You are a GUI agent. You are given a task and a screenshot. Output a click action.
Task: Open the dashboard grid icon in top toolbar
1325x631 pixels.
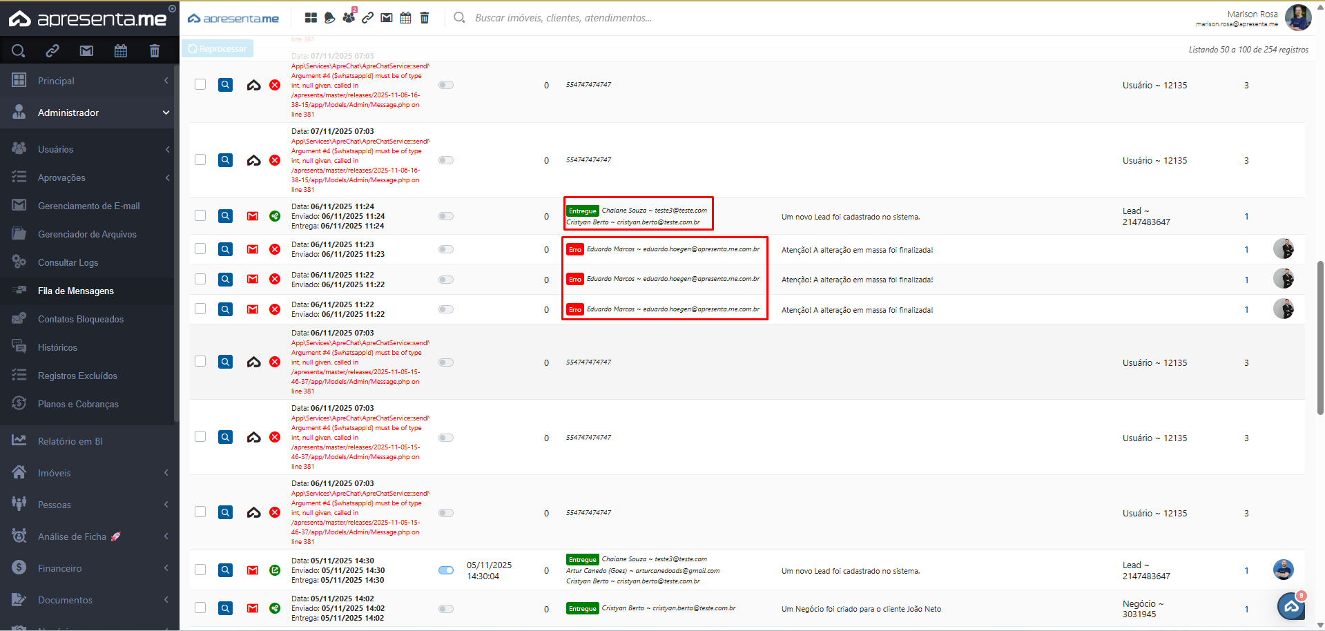click(311, 18)
